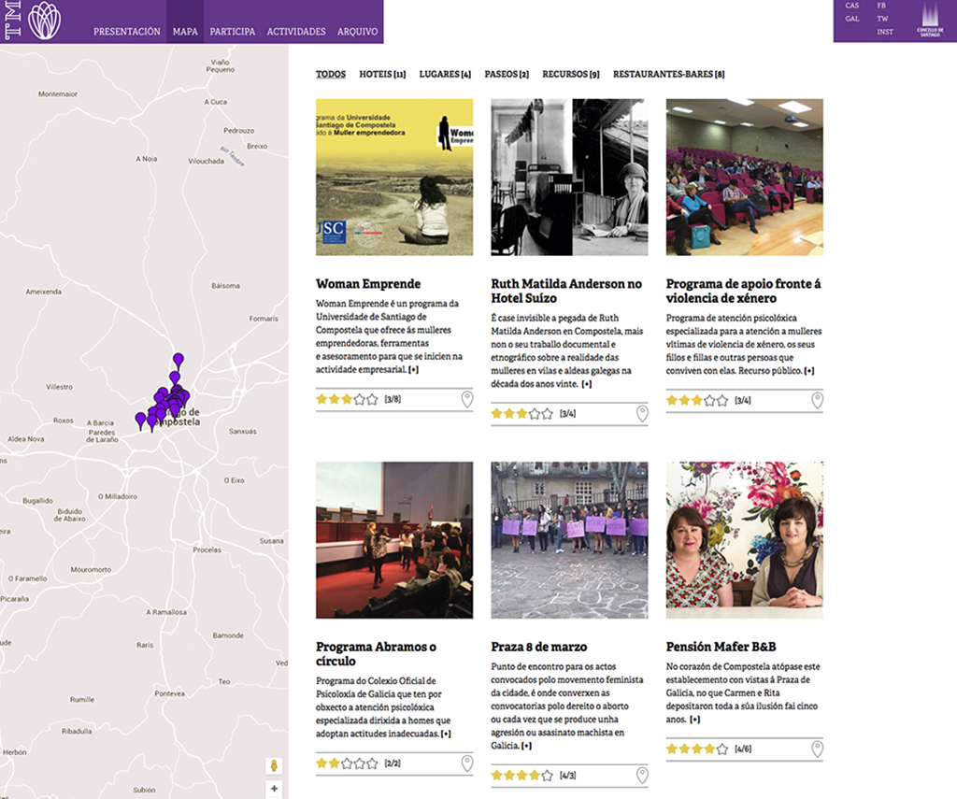Click location pin on Woman Emprende card
The width and height of the screenshot is (957, 799).
click(467, 400)
